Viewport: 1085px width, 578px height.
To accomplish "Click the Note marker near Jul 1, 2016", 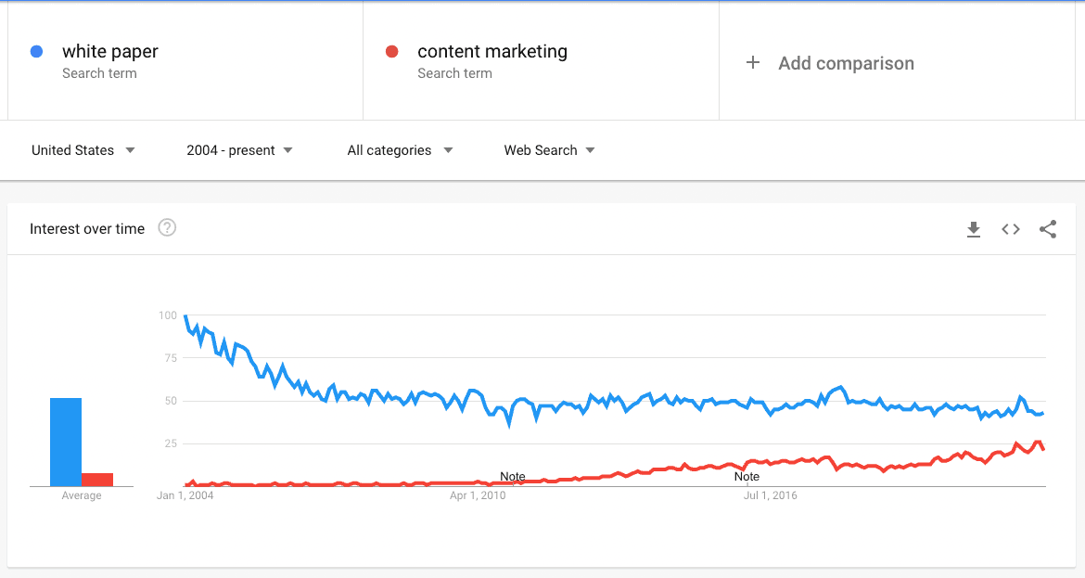I will [747, 476].
